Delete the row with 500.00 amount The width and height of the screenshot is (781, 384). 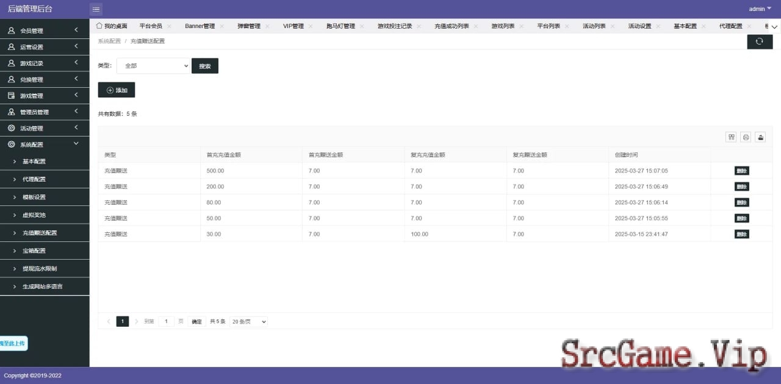741,171
